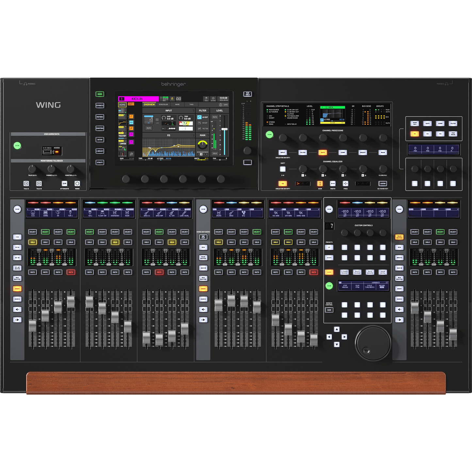Select the LO CUT filter icon
The image size is (472, 472).
[x=199, y=117]
